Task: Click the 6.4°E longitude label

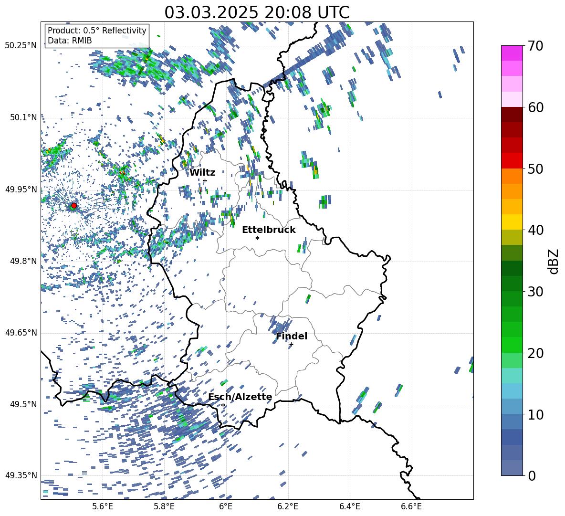Action: 349,507
